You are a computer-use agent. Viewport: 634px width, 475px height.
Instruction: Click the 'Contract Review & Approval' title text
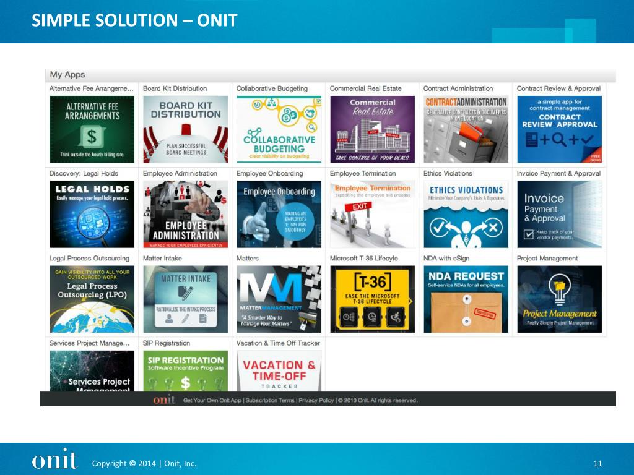pos(559,88)
